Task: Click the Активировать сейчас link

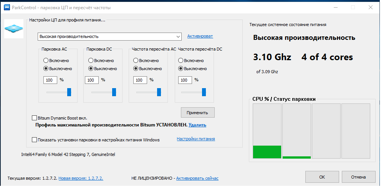Action: pyautogui.click(x=197, y=178)
